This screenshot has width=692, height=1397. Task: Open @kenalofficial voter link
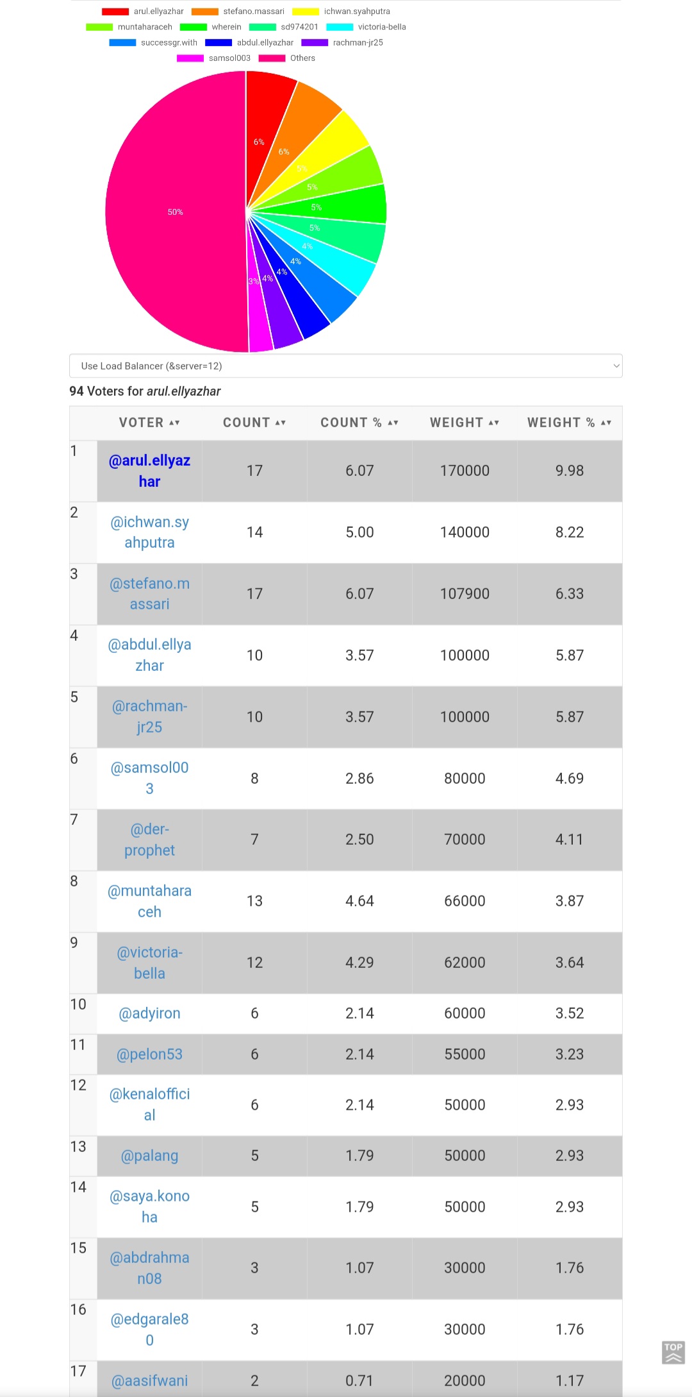point(149,1105)
